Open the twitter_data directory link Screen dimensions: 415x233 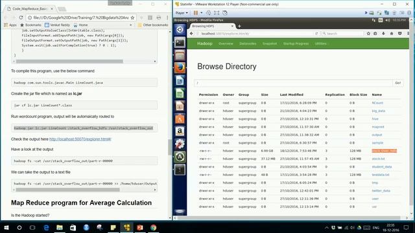tap(381, 190)
